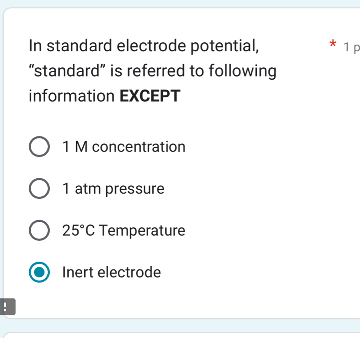Click the bold word "EXCEPT"

[x=150, y=96]
